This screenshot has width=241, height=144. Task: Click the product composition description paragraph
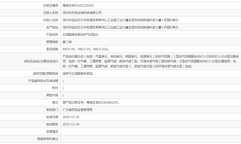click(151, 61)
